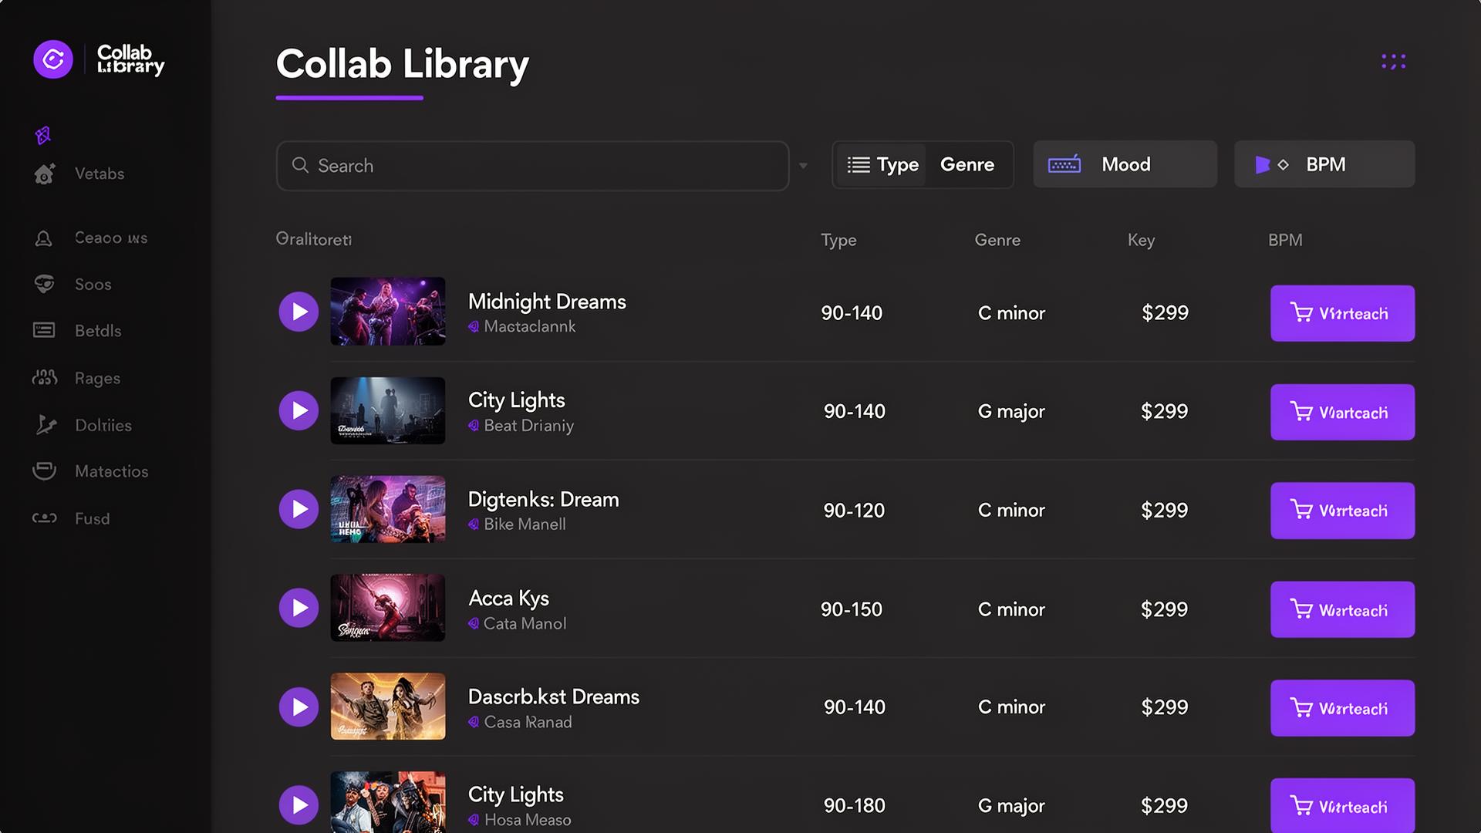The image size is (1481, 833).
Task: Select Ceaoo in the sidebar menu
Action: tap(44, 238)
